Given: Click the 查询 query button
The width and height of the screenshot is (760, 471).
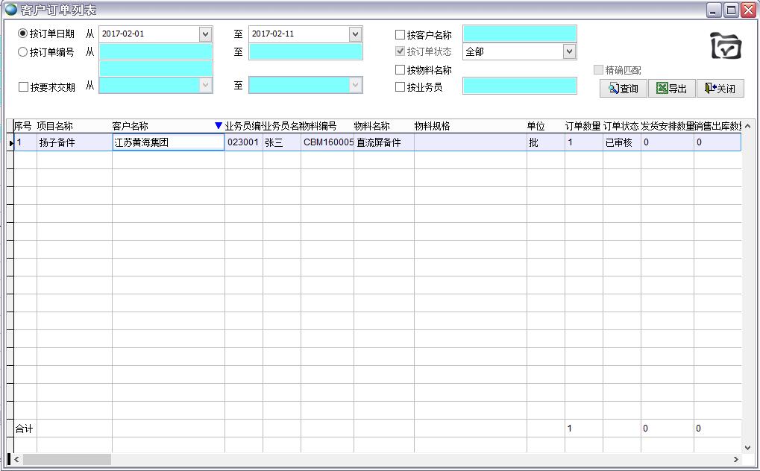Looking at the screenshot, I should (x=623, y=88).
